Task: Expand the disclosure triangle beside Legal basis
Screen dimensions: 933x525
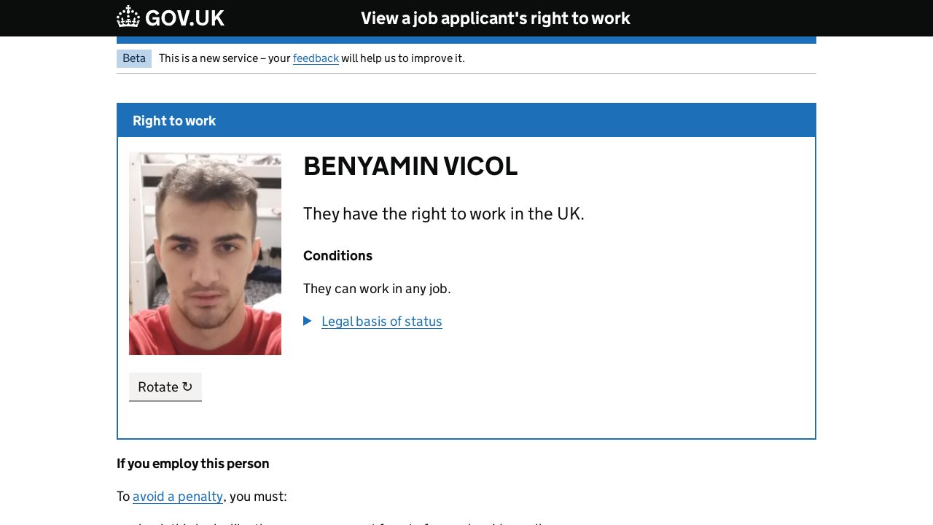Action: (308, 321)
